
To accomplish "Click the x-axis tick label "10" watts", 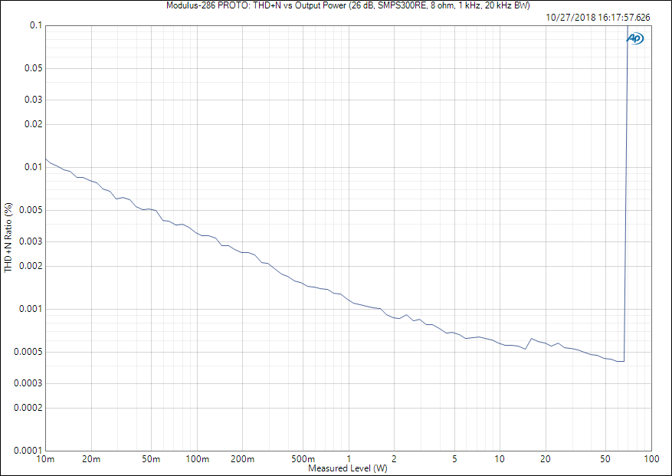I will [500, 459].
